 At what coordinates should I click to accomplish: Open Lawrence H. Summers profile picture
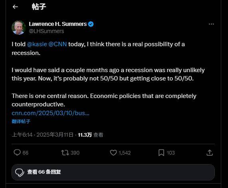[x=19, y=27]
